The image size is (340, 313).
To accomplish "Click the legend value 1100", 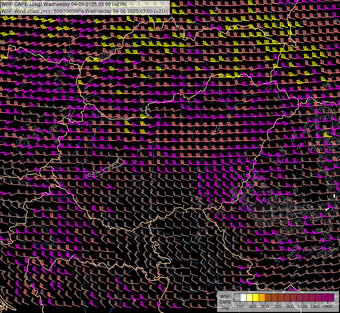I will [302, 306].
